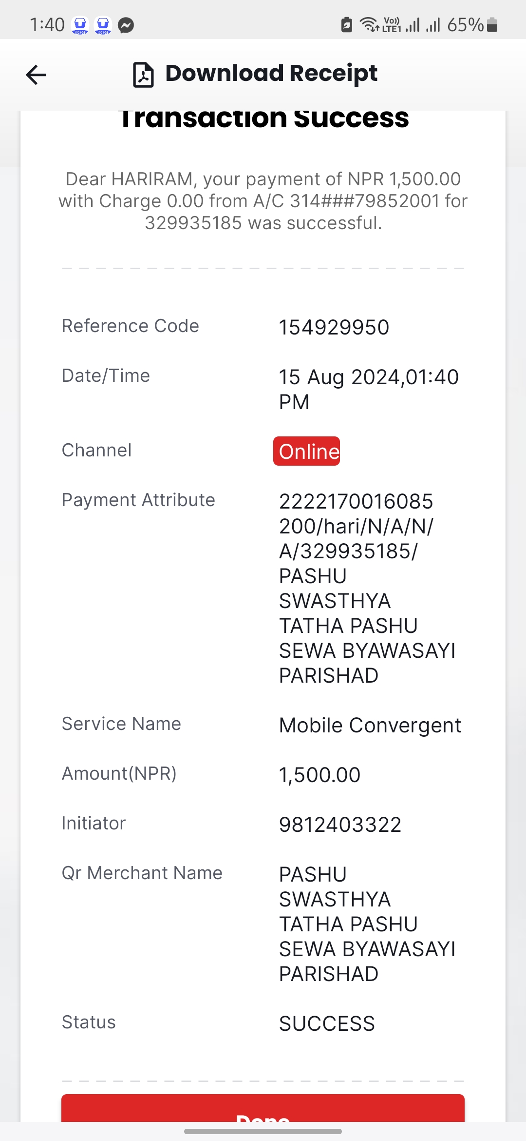Tap the SUCCESS status value
The width and height of the screenshot is (526, 1141).
pos(327,1023)
